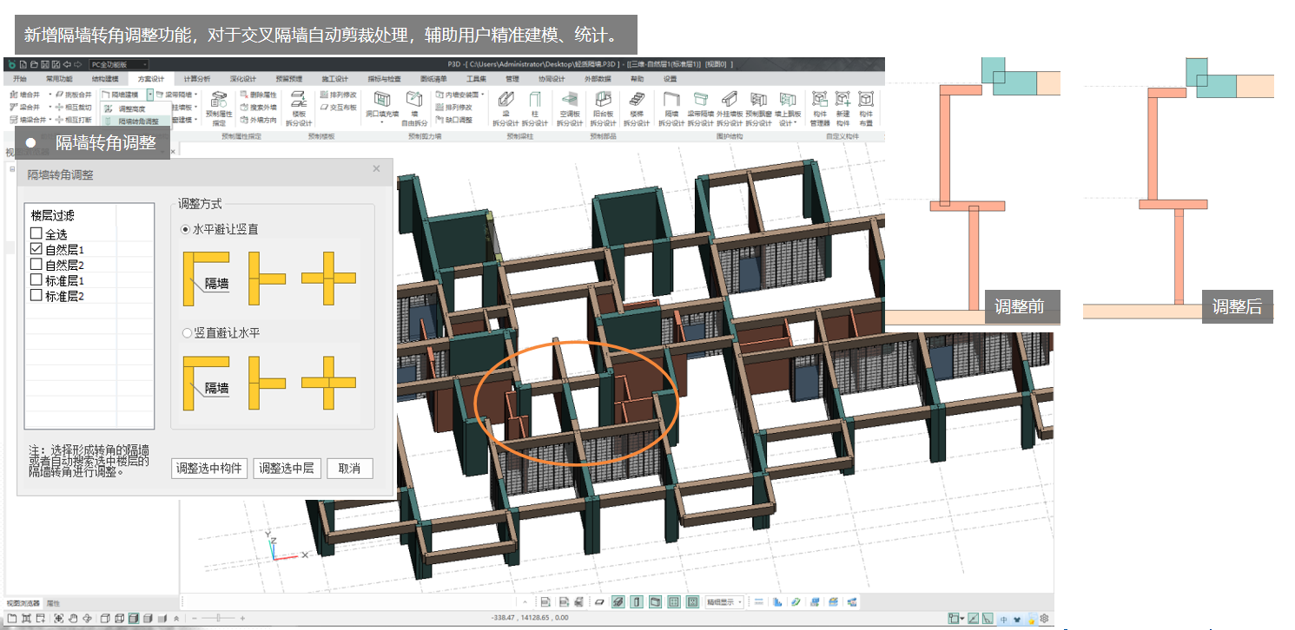Uncheck the 自然层1 checkbox

point(36,249)
